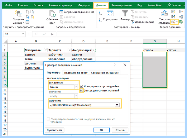Click in the Источник formula field
This screenshot has height=138, width=187.
pos(82,105)
